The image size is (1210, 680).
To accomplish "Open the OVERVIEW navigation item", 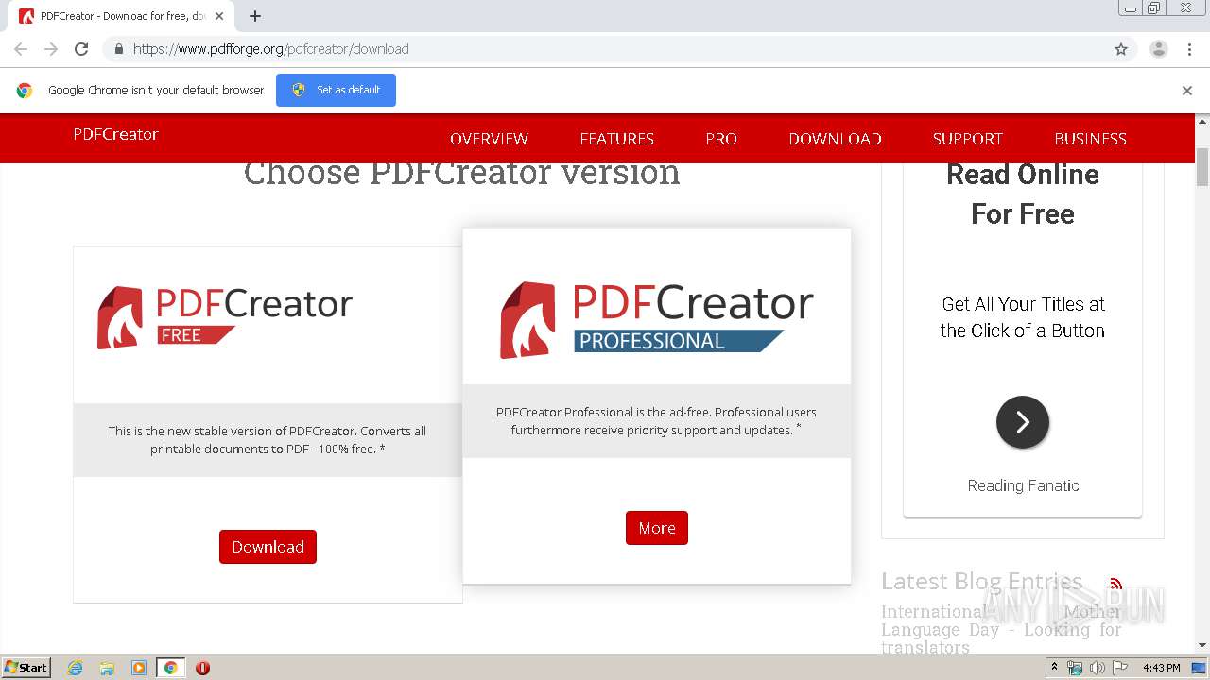I will [x=489, y=139].
